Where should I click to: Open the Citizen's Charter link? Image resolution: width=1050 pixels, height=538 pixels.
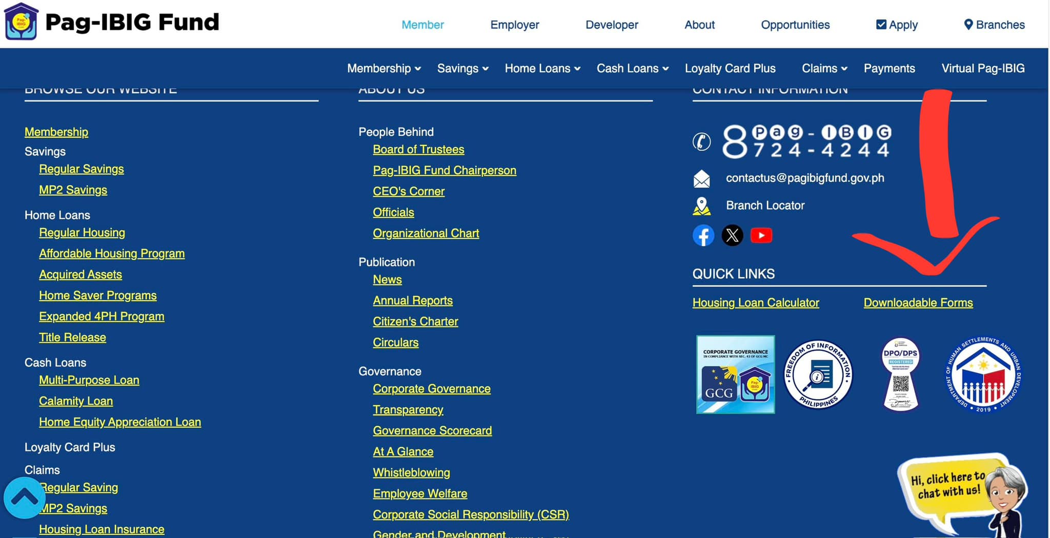click(415, 322)
